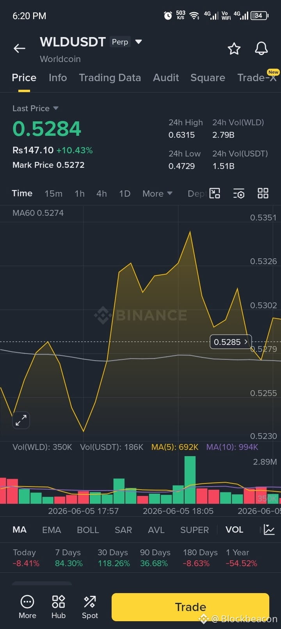
Task: Toggle the MA indicator
Action: pyautogui.click(x=20, y=530)
